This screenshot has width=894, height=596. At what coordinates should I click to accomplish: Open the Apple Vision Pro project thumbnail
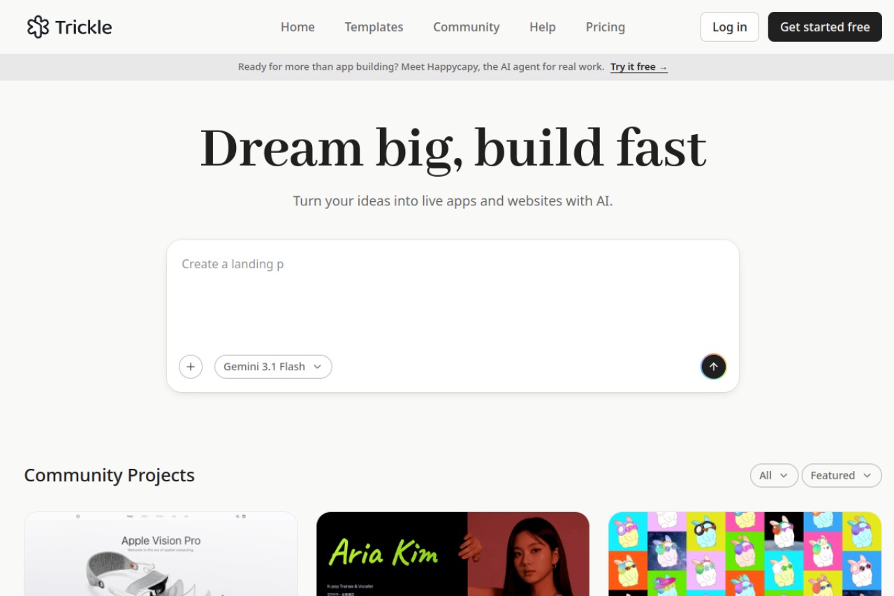[161, 554]
